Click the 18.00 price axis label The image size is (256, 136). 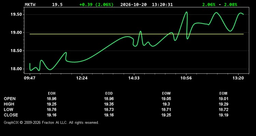[x=16, y=69]
